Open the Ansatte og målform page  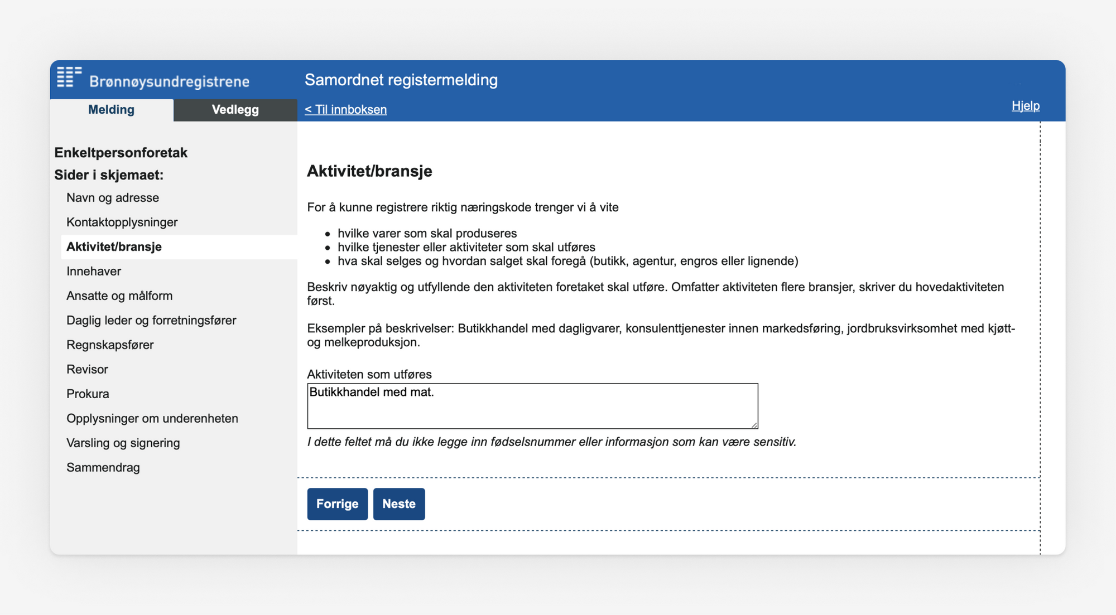click(x=119, y=296)
